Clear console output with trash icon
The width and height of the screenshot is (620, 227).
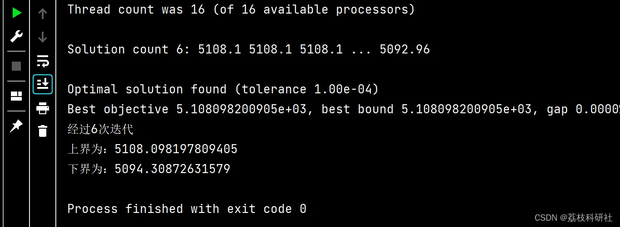coord(43,131)
